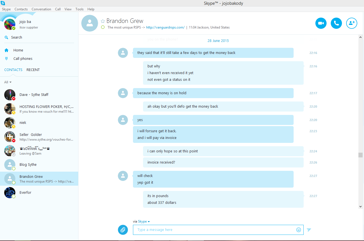Select Seller Golder contact

[x=39, y=137]
